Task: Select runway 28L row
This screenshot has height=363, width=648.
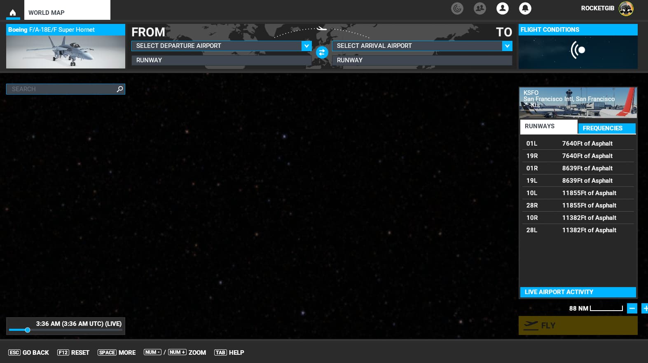Action: click(578, 230)
